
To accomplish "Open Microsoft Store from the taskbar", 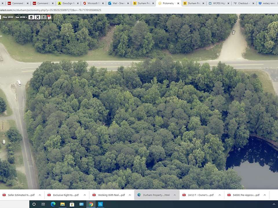I will 72,204.
